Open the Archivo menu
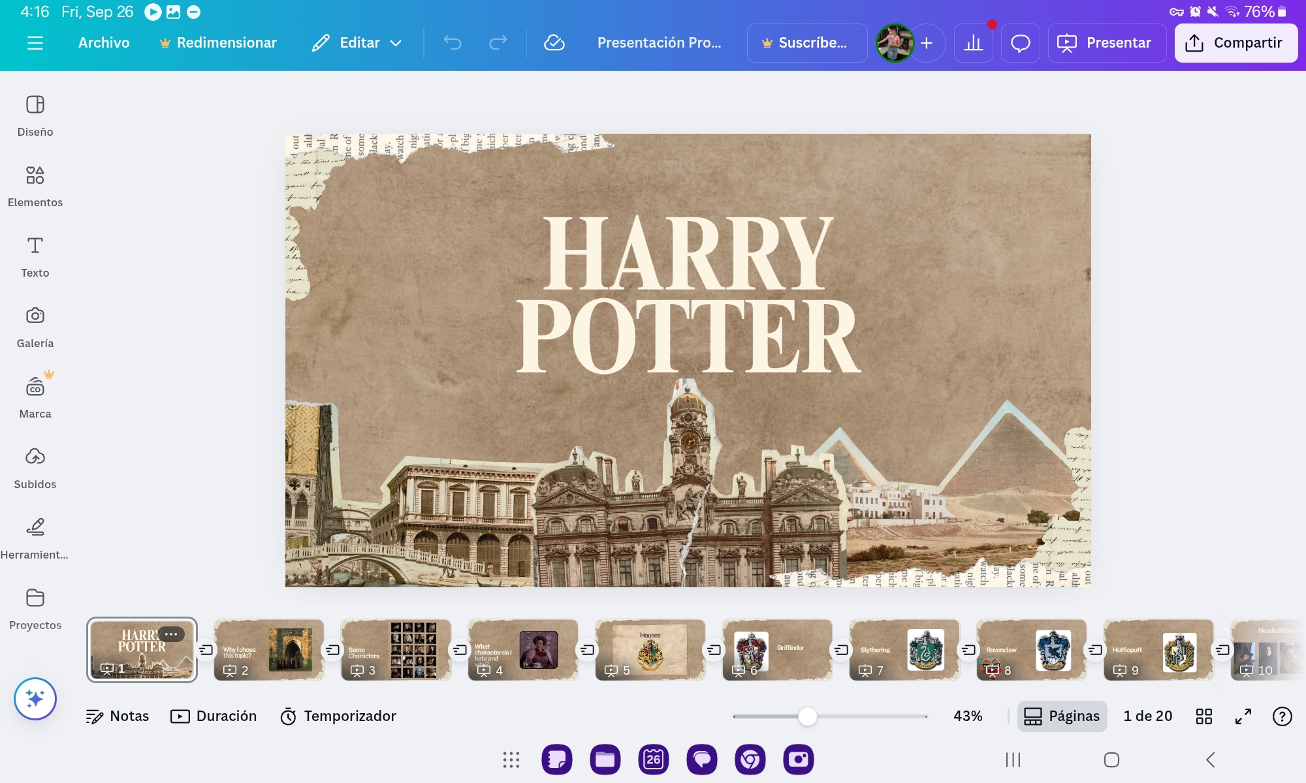 point(104,43)
